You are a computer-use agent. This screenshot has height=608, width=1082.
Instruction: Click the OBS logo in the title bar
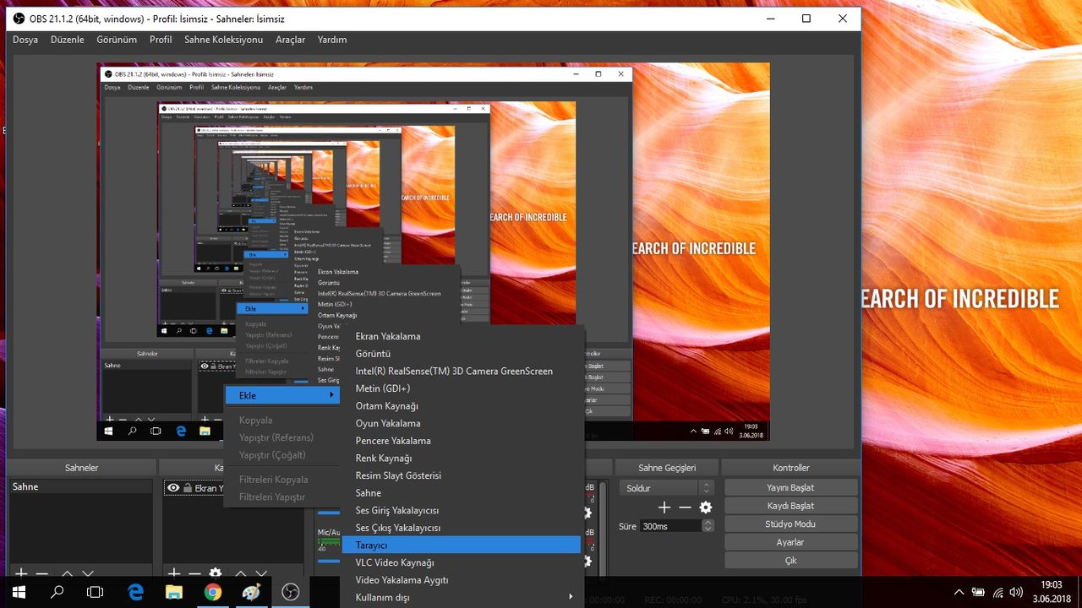[19, 19]
